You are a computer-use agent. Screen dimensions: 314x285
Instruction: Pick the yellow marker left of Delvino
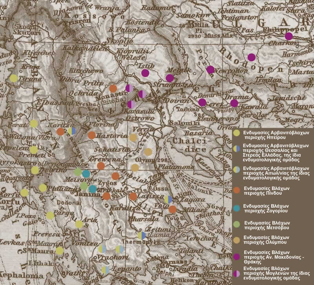pyautogui.click(x=35, y=170)
